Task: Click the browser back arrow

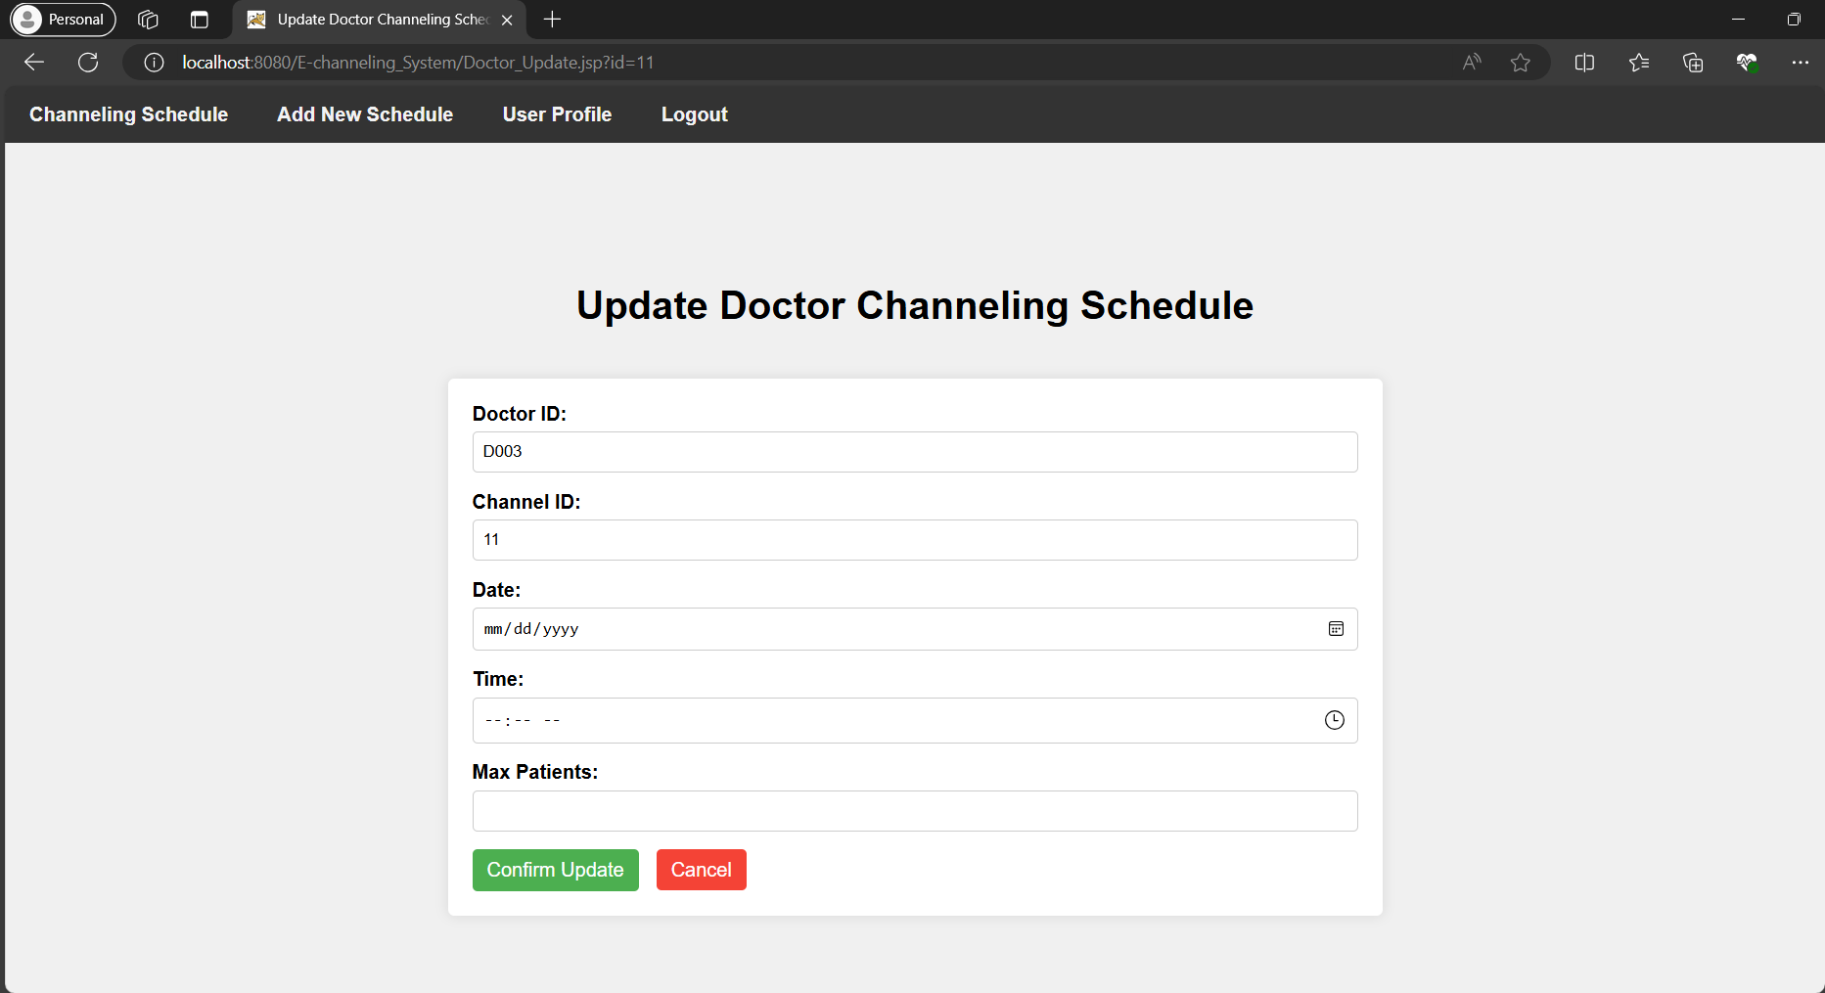Action: [34, 63]
